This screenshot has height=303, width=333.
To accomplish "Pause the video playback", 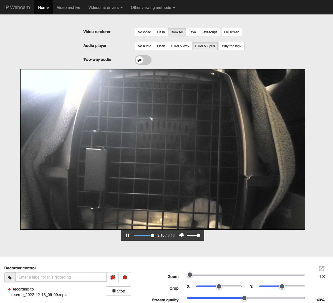I will pos(127,235).
